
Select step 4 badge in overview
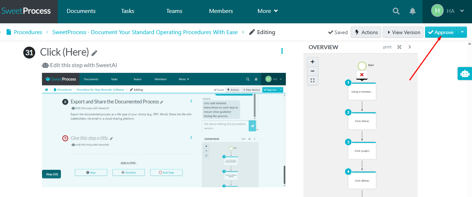(x=348, y=172)
